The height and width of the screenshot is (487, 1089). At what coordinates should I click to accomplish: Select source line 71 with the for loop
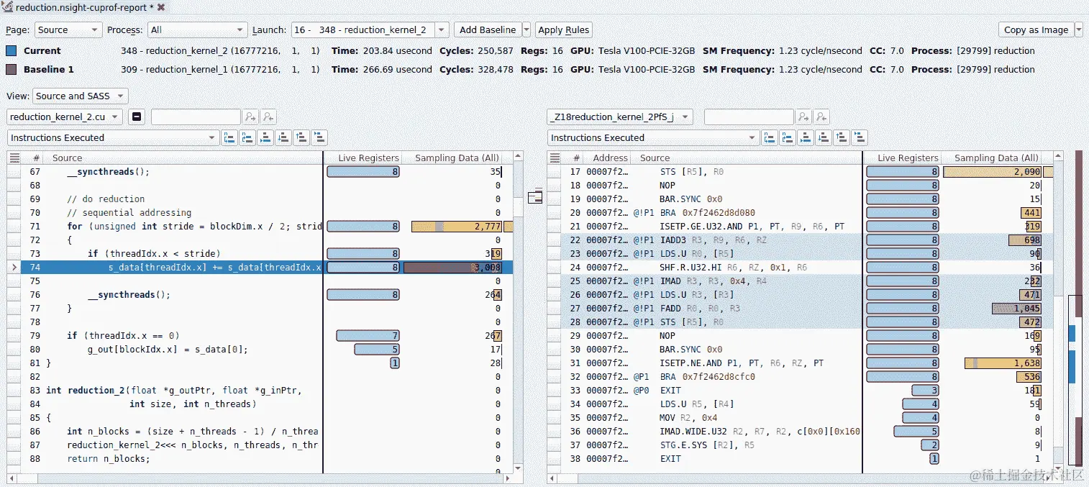pos(260,227)
